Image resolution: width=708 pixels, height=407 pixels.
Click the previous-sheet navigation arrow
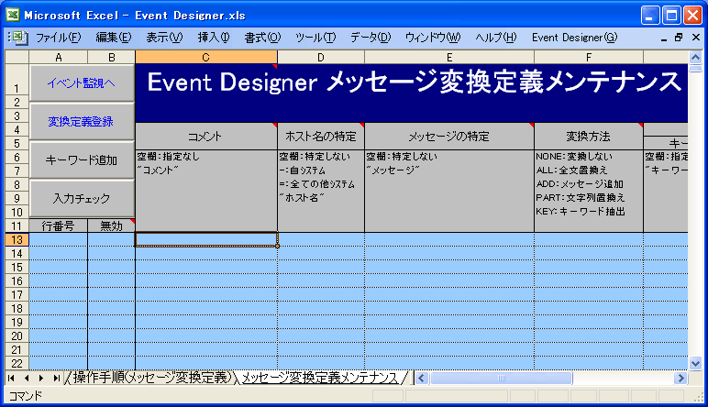tap(27, 378)
